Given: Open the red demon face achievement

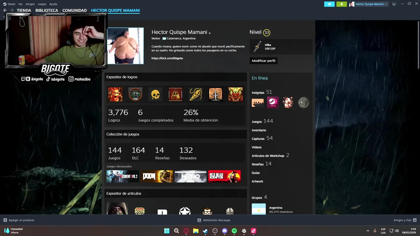Looking at the screenshot, I should click(236, 94).
